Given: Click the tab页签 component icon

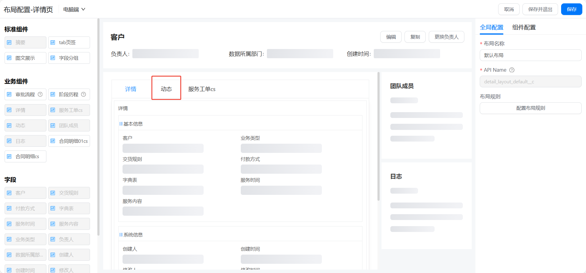Looking at the screenshot, I should [x=53, y=43].
